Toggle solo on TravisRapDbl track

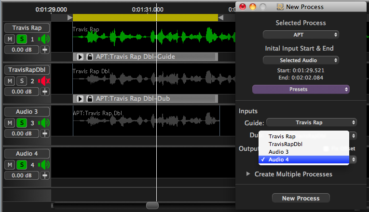(21, 81)
